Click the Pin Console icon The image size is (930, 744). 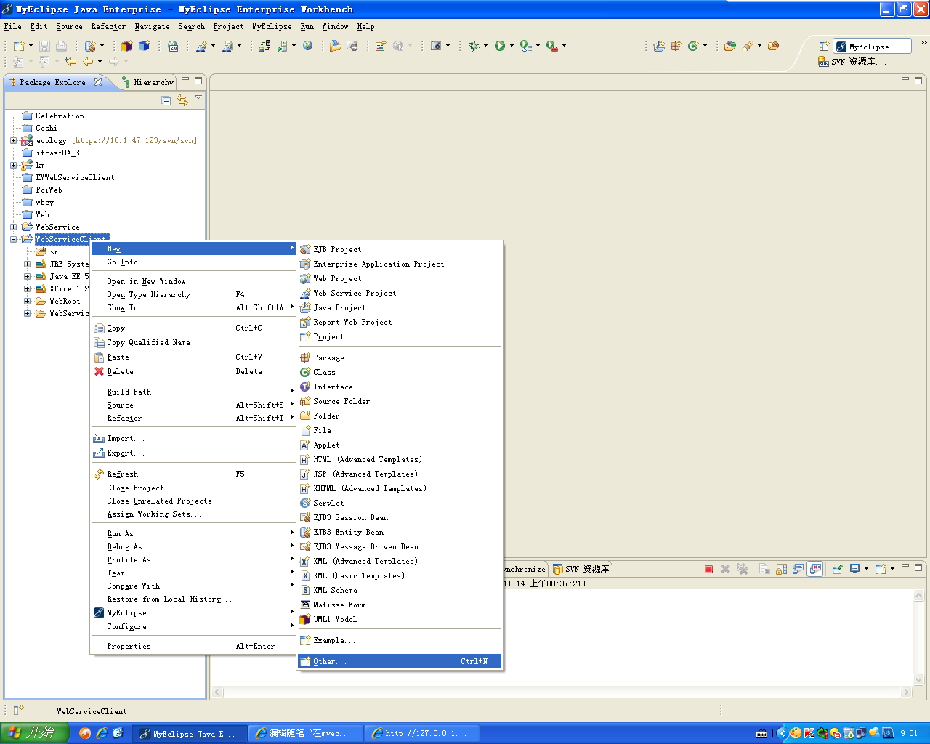[837, 569]
